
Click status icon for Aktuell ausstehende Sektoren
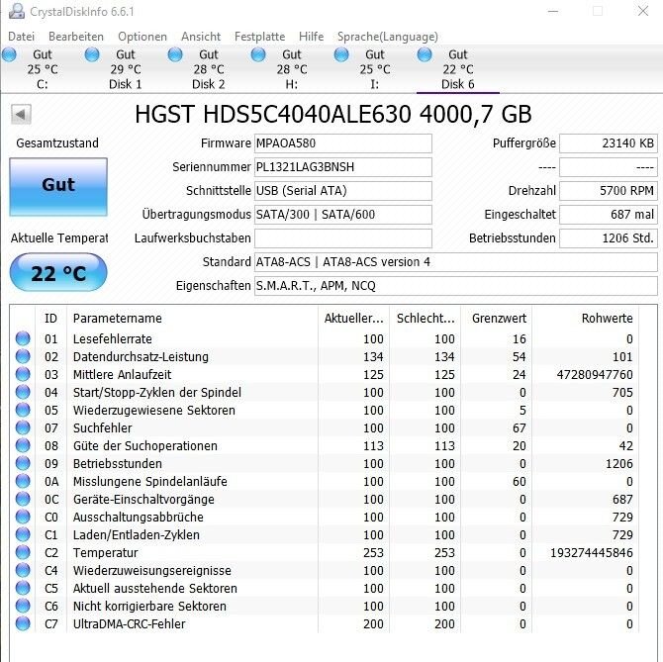point(23,588)
